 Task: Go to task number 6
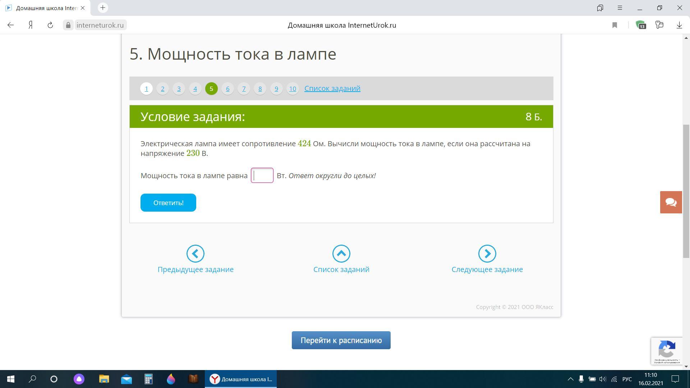click(227, 89)
